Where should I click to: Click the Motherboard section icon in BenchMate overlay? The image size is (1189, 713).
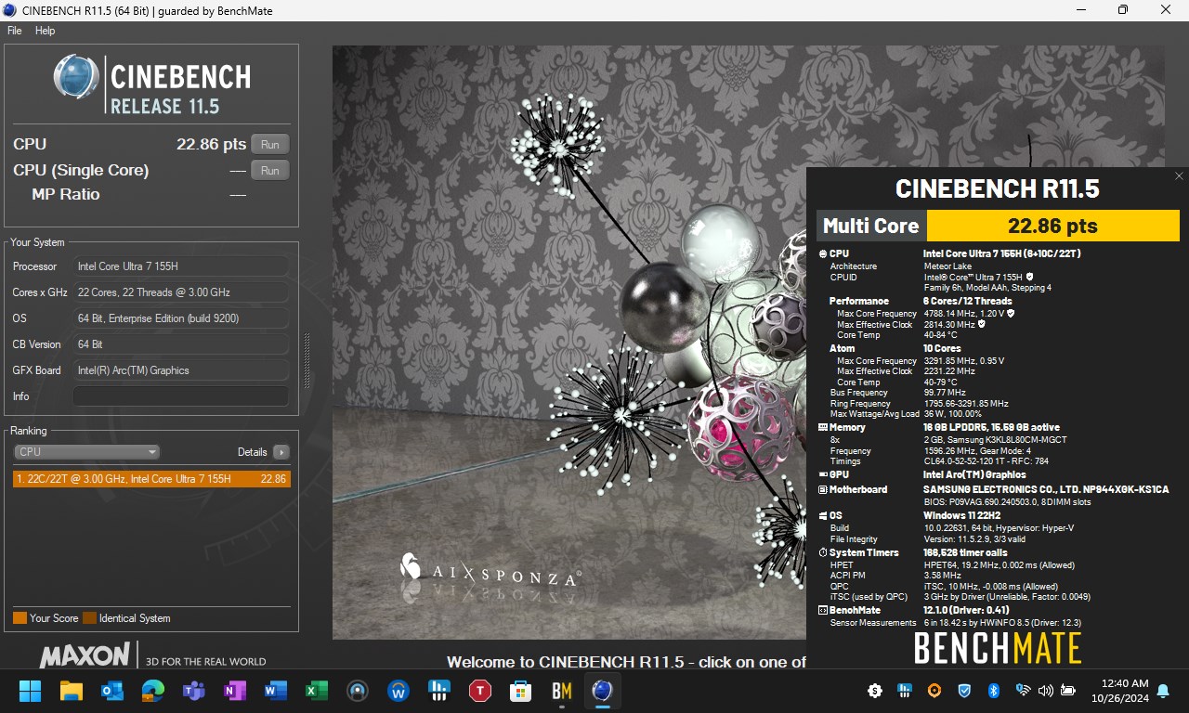point(823,489)
